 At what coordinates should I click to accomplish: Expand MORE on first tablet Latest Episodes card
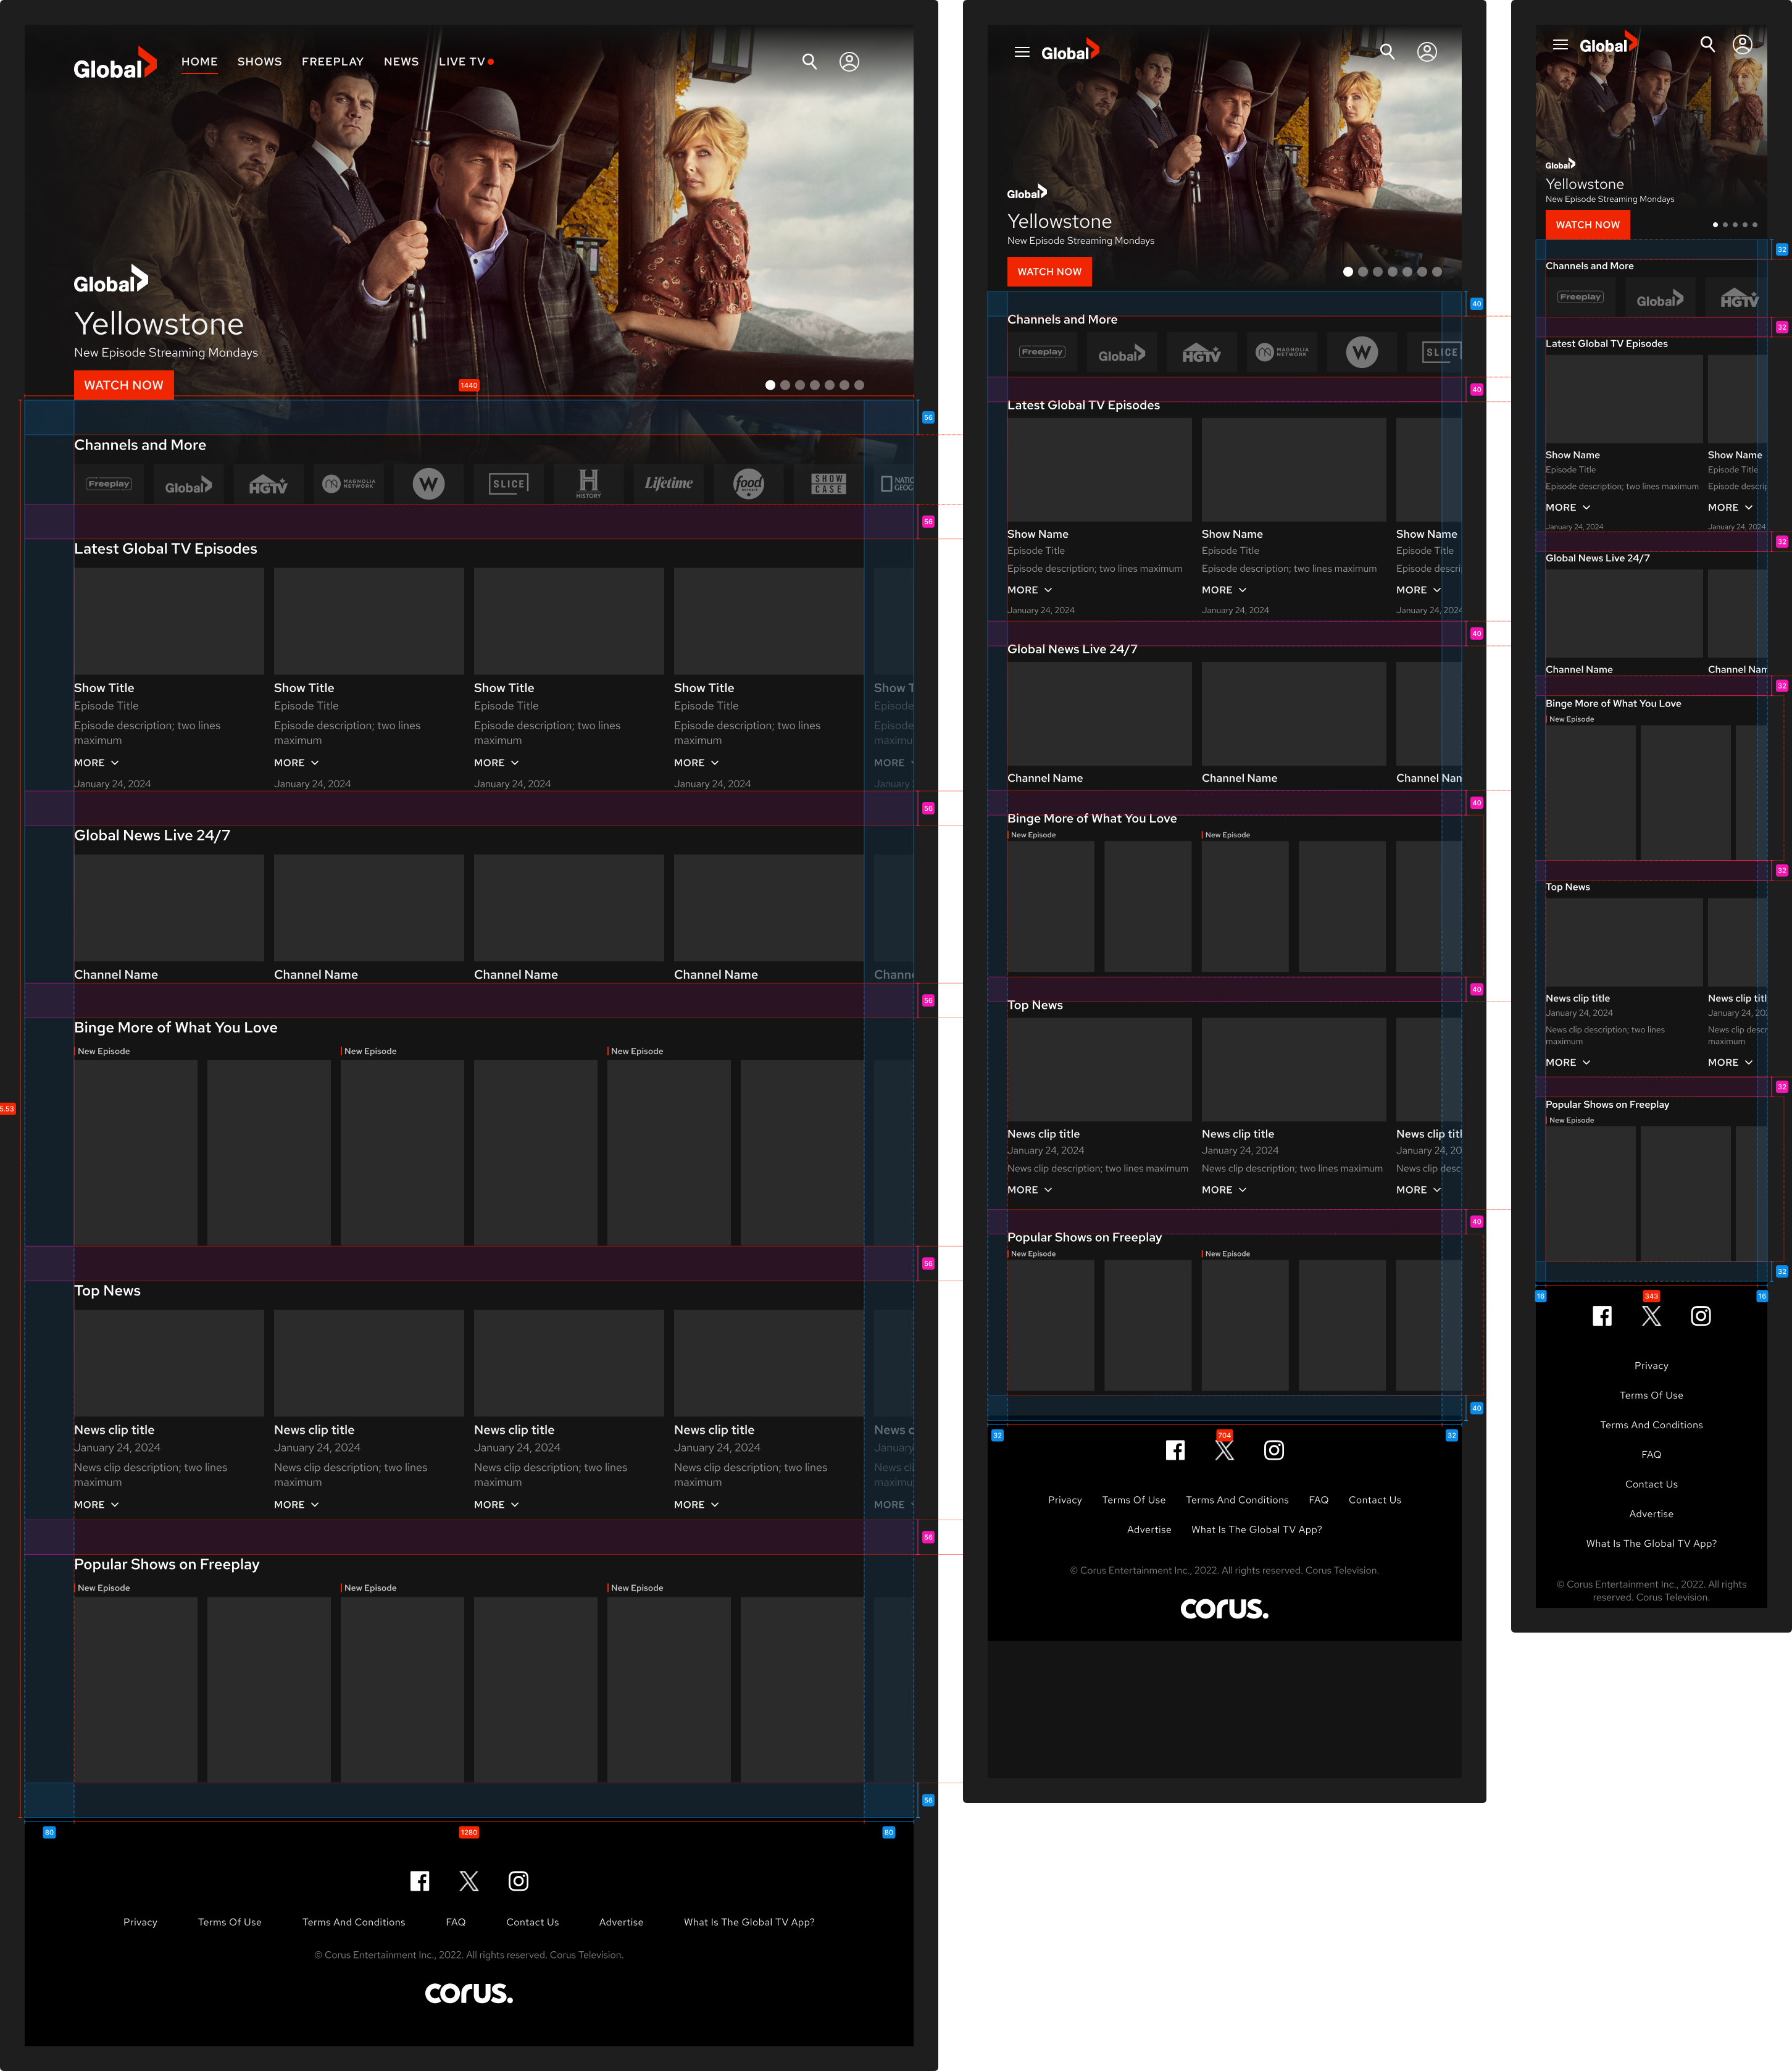[1029, 590]
